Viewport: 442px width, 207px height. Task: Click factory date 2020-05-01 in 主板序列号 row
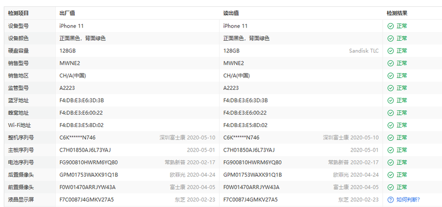click(x=201, y=150)
